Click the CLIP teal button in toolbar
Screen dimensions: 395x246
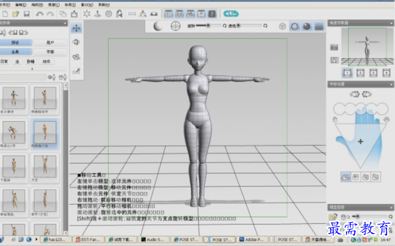(x=231, y=14)
